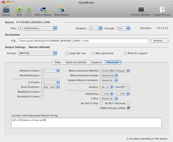
Task: Tick the 8x8 DCT checkbox
Action: tap(128, 87)
